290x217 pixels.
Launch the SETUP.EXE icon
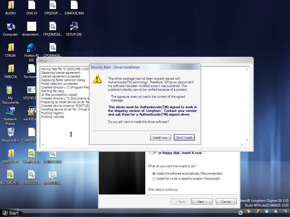coord(74,29)
